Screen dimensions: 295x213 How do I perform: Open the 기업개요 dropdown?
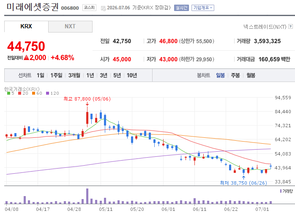(203, 8)
